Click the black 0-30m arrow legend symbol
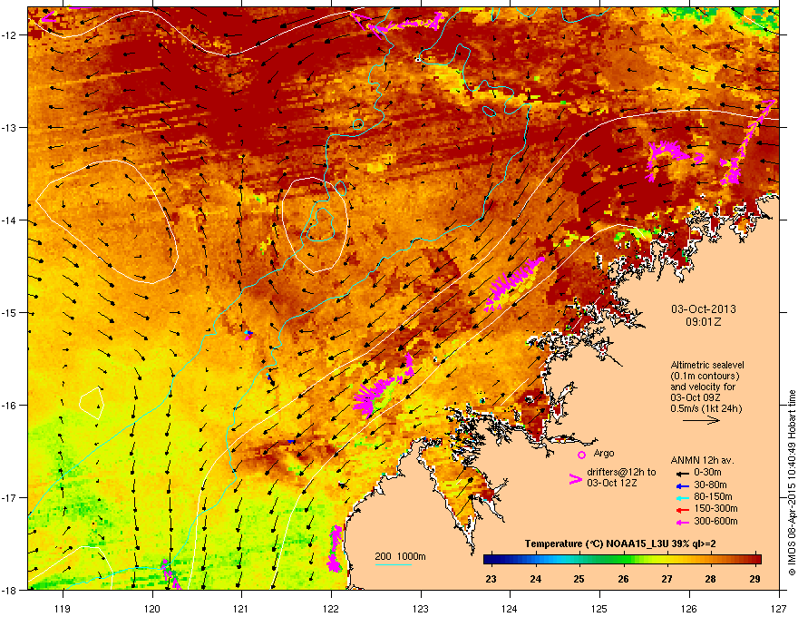 (x=682, y=474)
